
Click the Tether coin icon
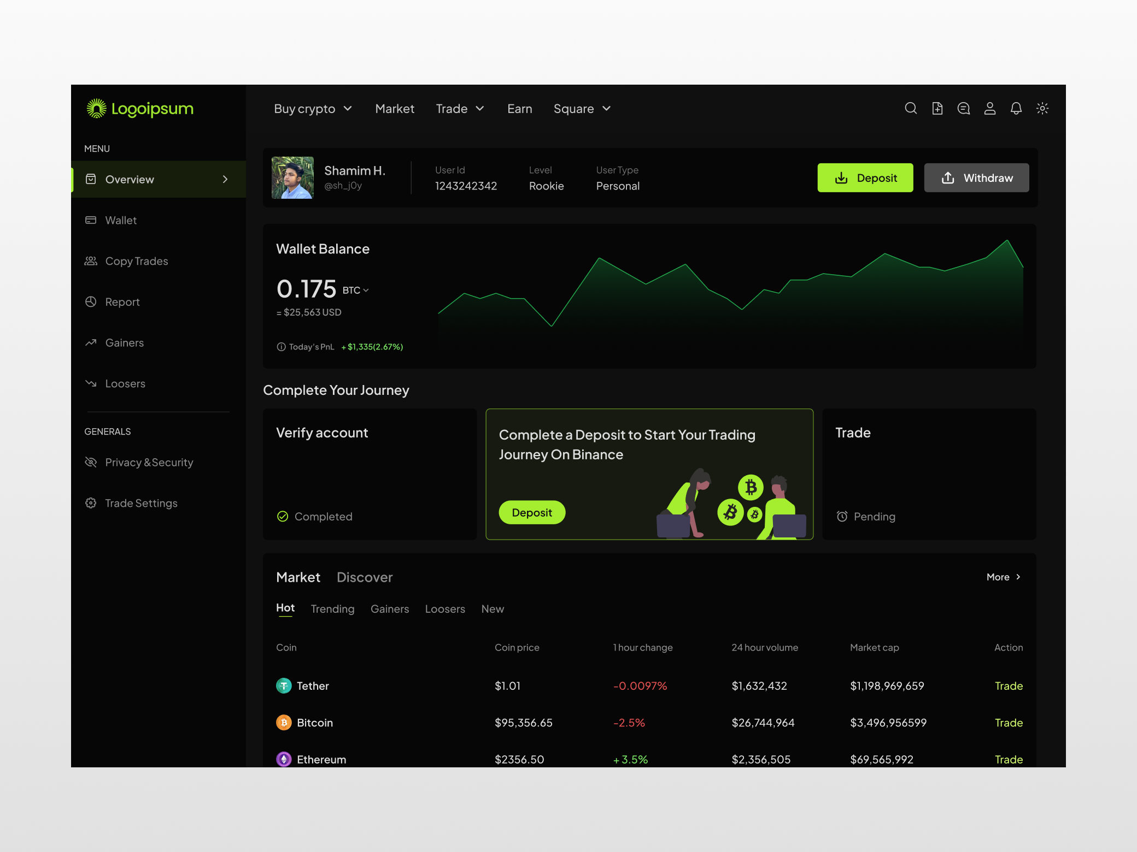(x=284, y=685)
